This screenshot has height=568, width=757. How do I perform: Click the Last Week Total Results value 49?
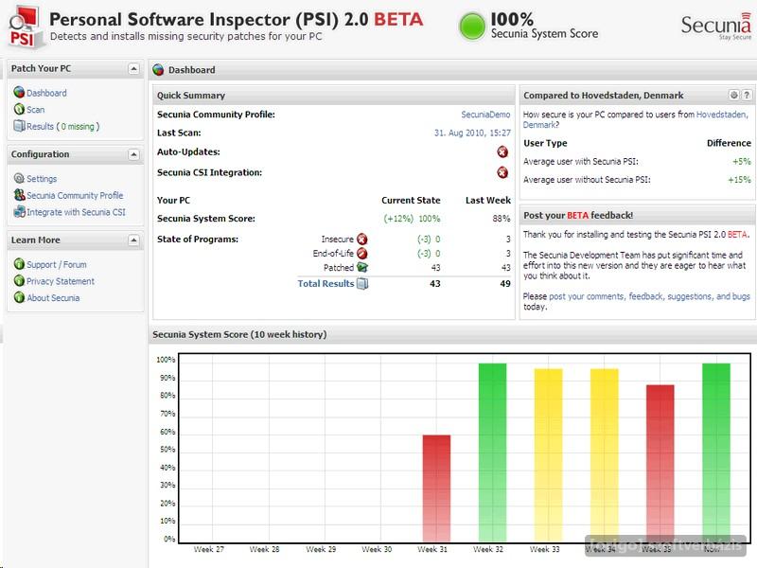(x=505, y=283)
